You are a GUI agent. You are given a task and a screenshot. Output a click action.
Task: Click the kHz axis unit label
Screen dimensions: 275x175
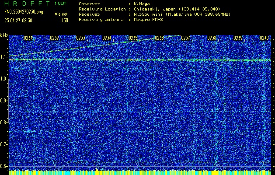pyautogui.click(x=4, y=35)
